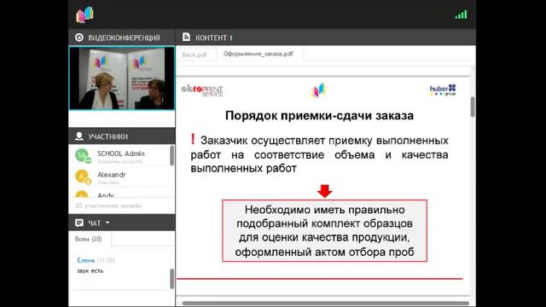
Task: Click the slide's center book logo
Action: [318, 90]
